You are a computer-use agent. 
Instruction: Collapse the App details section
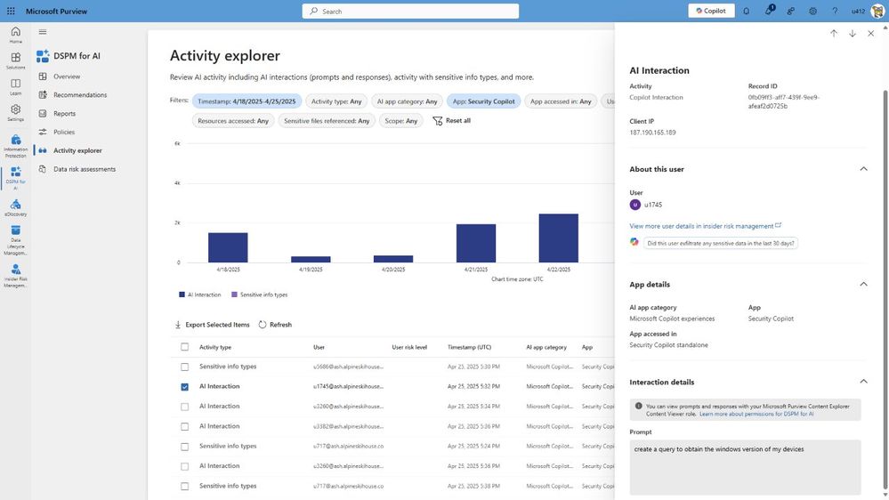(x=863, y=284)
